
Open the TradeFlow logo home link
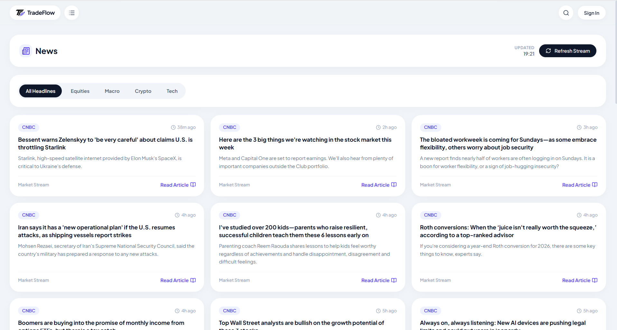click(35, 13)
